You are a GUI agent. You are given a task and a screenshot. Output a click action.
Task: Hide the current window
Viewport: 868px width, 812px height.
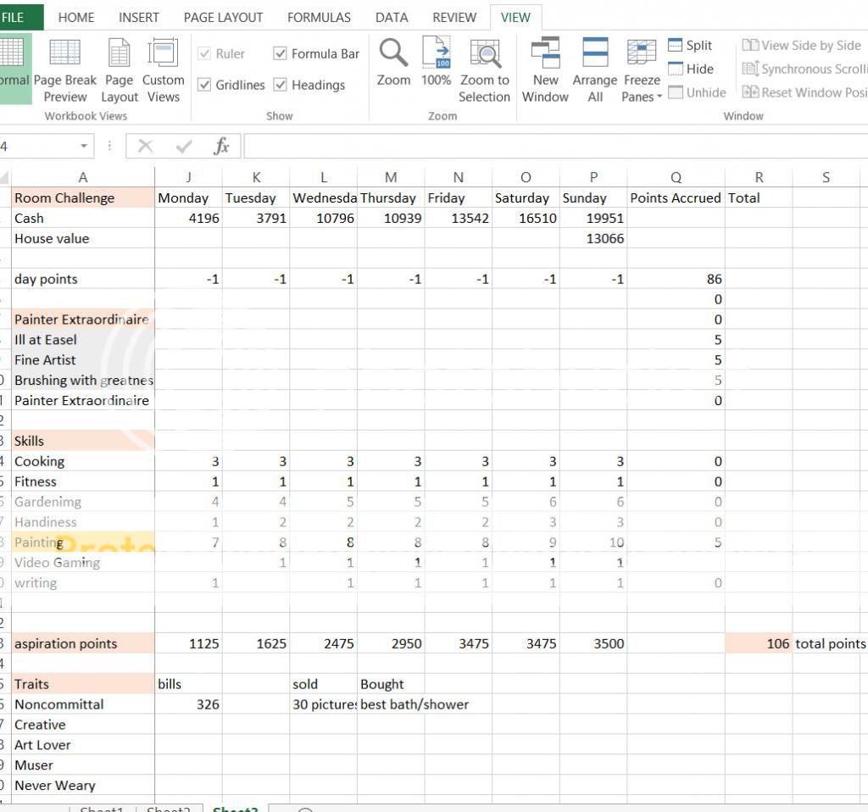(x=690, y=70)
